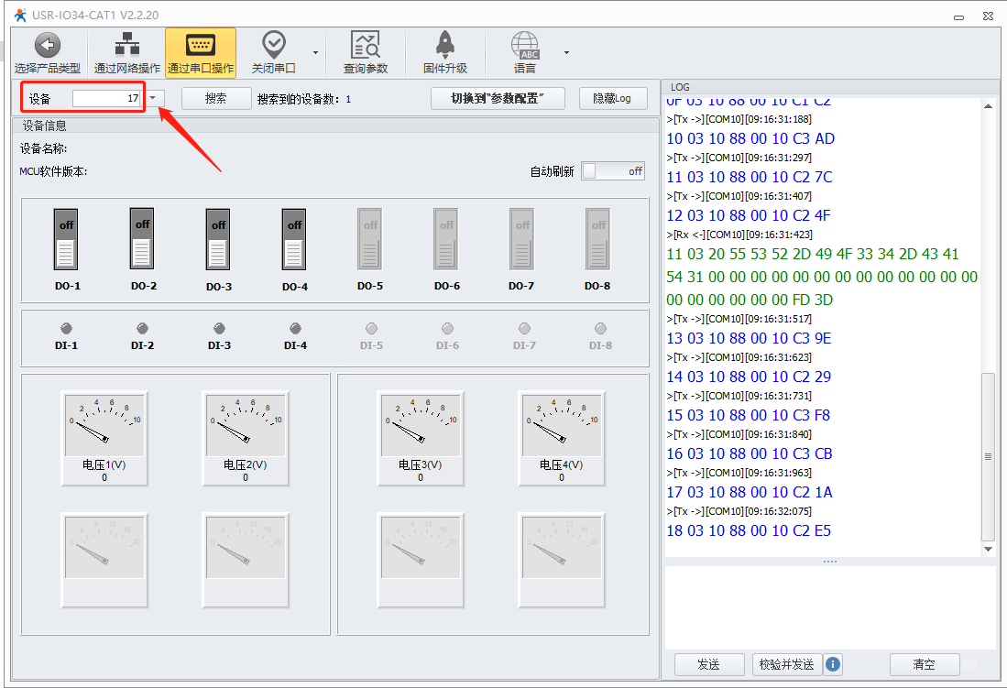1007x688 pixels.
Task: Click the 电压2(V) voltage gauge
Action: pyautogui.click(x=246, y=438)
